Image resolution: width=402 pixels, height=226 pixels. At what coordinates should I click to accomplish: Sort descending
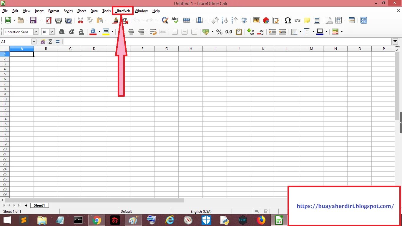click(235, 20)
